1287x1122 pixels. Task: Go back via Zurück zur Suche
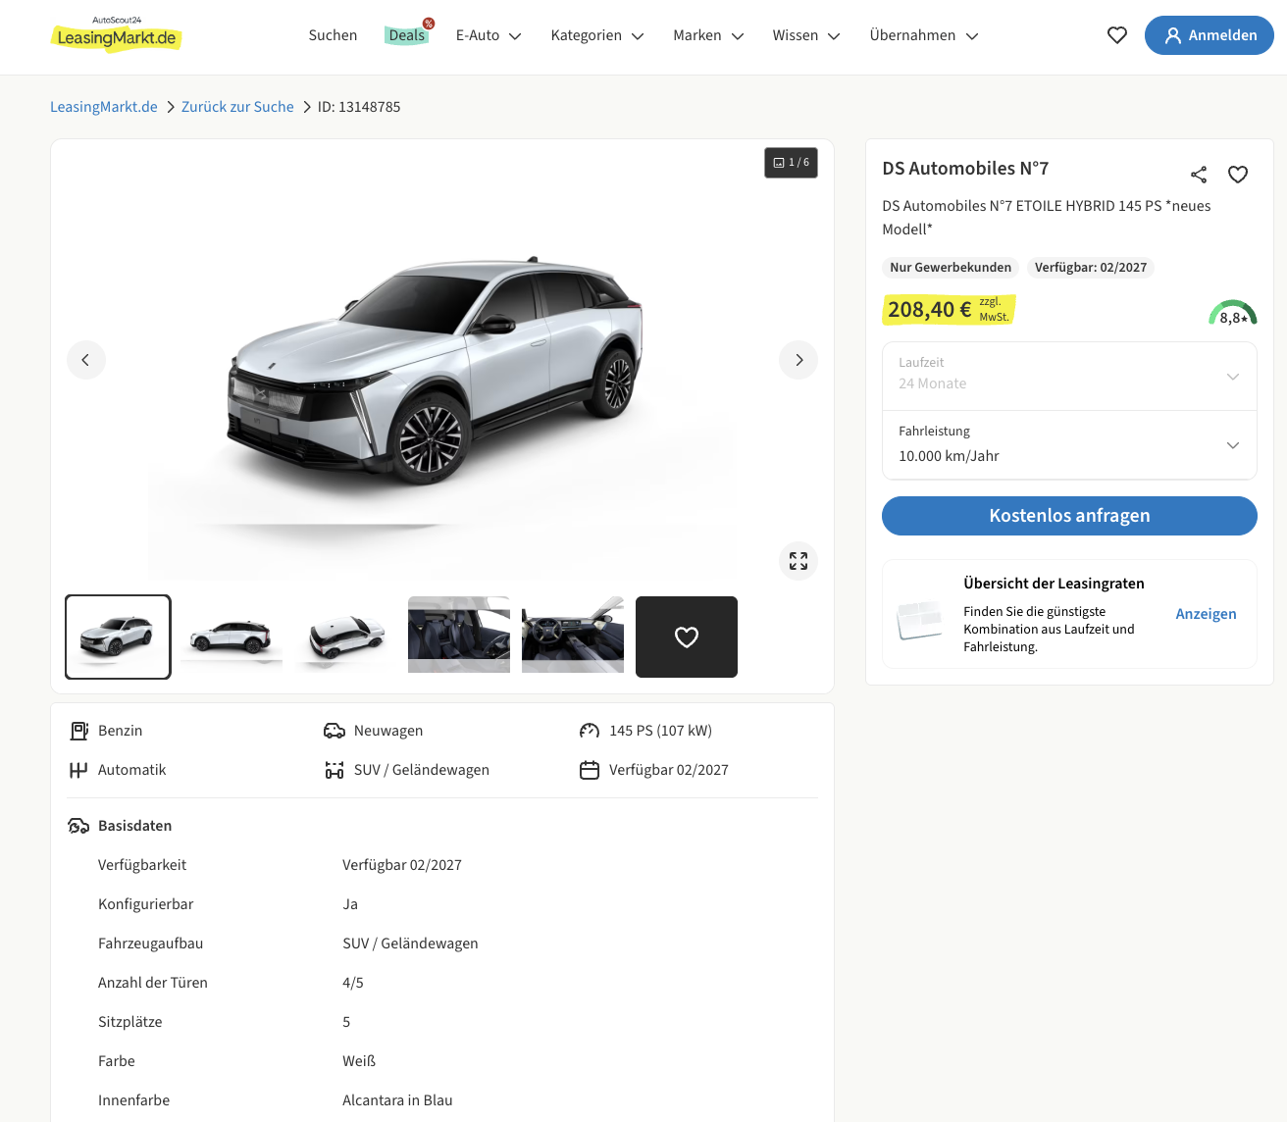237,107
